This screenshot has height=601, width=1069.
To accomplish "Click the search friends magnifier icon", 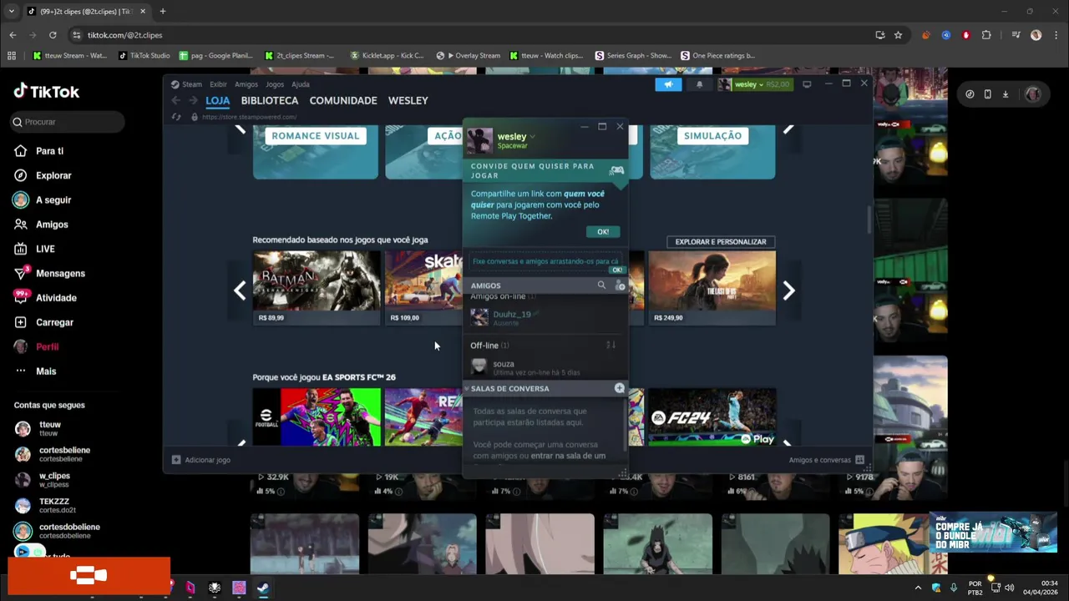I will click(x=601, y=285).
